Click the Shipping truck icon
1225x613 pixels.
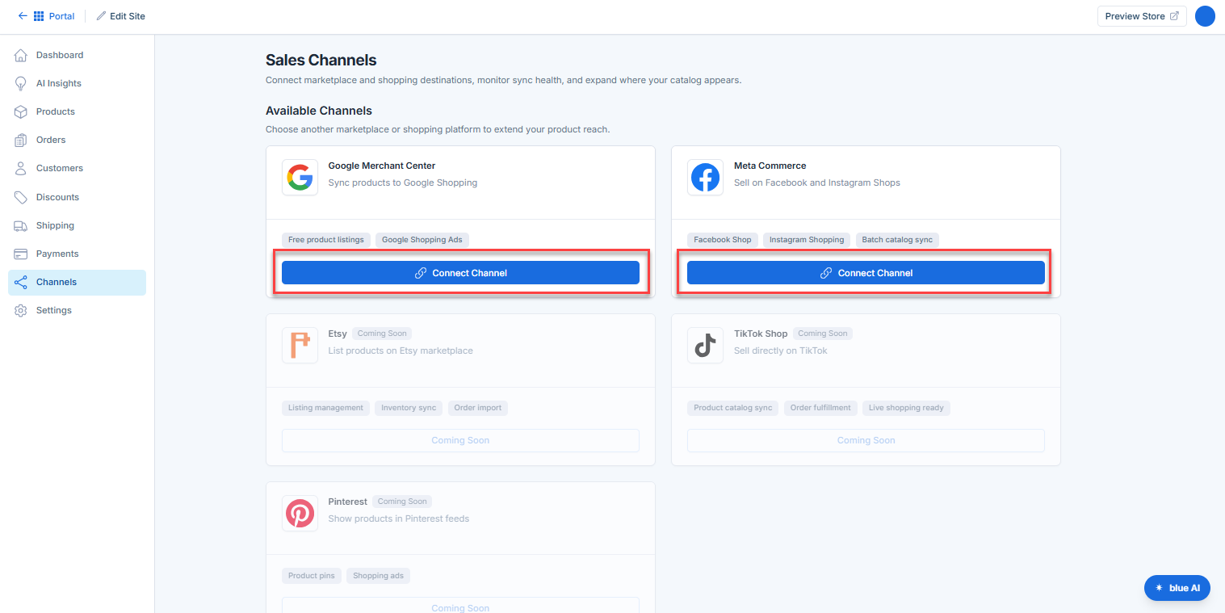(x=21, y=225)
